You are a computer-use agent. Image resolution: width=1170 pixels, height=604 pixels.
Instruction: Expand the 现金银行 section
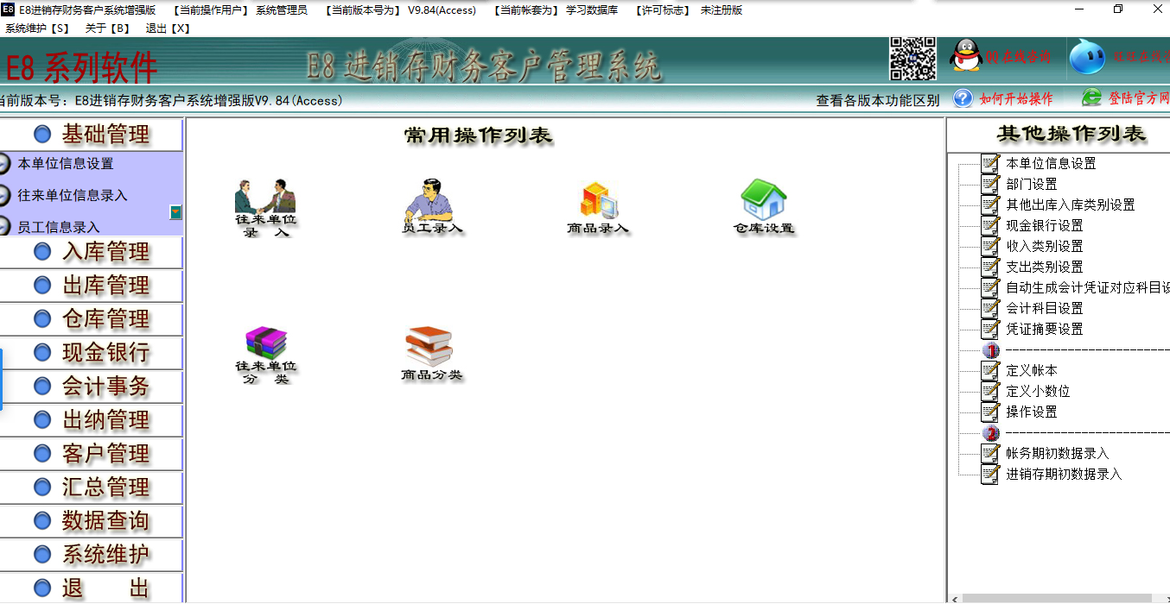coord(91,353)
